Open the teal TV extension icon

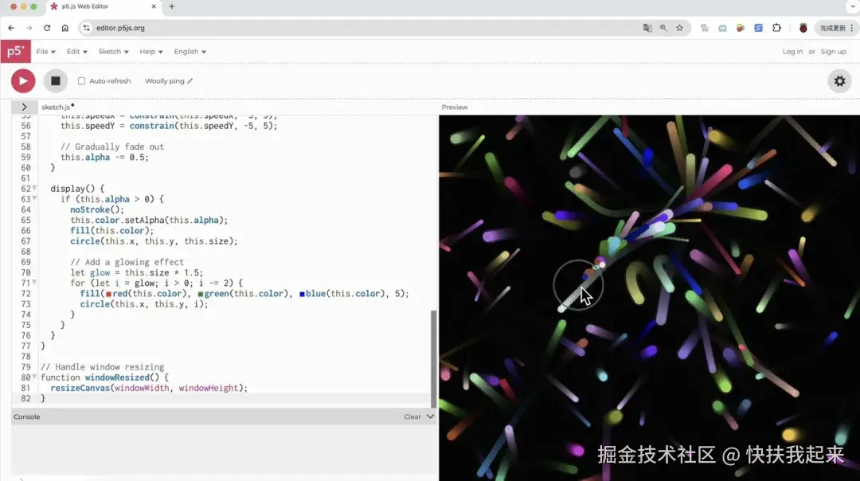pyautogui.click(x=722, y=28)
